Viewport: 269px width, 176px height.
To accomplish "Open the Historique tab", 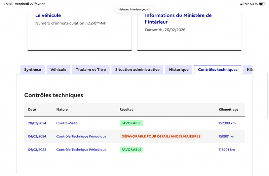I will pos(179,70).
